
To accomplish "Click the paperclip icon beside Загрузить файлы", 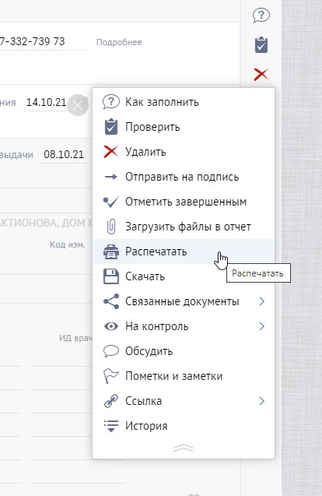I will pos(111,227).
